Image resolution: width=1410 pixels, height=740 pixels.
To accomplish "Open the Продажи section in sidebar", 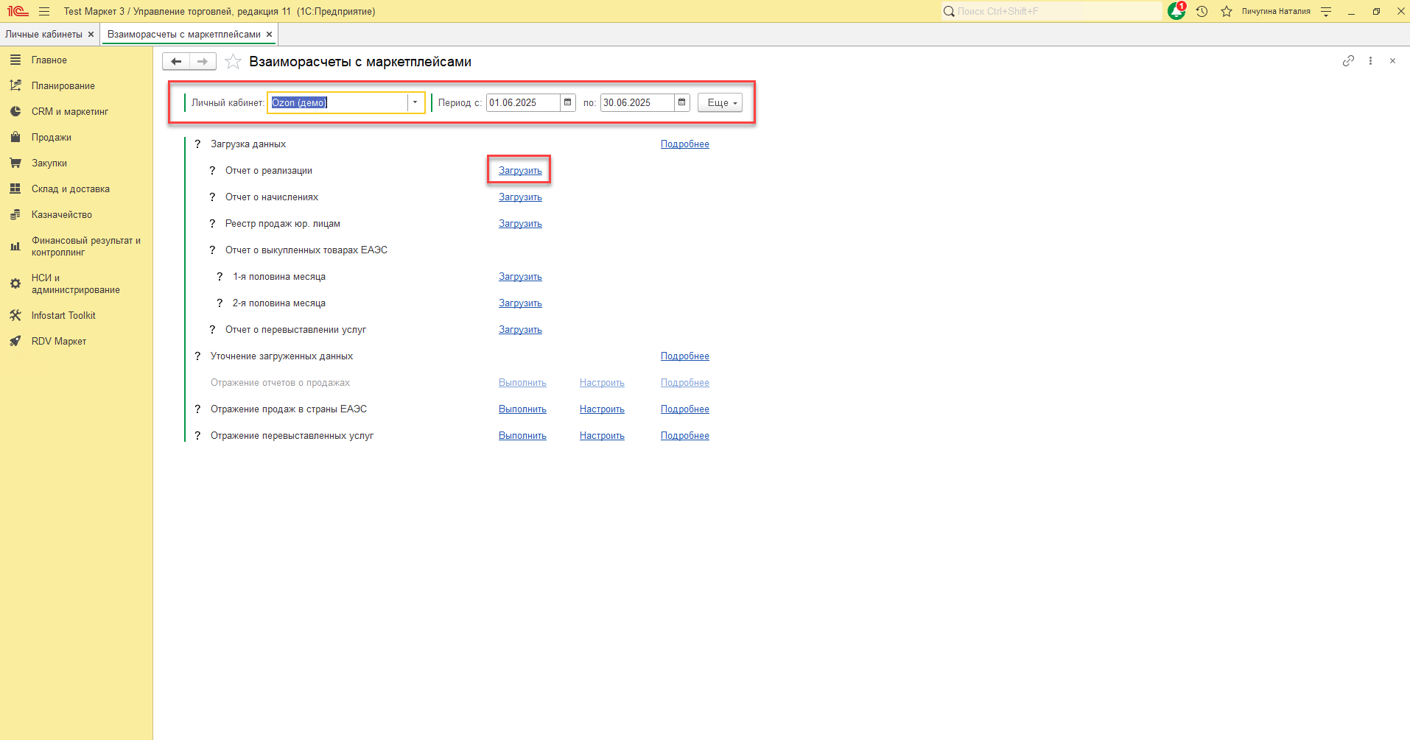I will coord(52,138).
